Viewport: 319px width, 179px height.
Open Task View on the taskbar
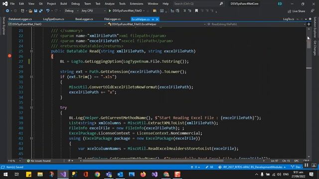click(17, 175)
